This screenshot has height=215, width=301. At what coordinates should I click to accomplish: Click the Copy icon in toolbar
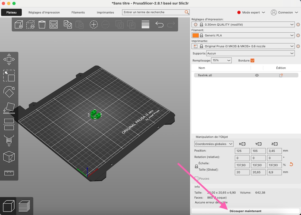(x=68, y=24)
